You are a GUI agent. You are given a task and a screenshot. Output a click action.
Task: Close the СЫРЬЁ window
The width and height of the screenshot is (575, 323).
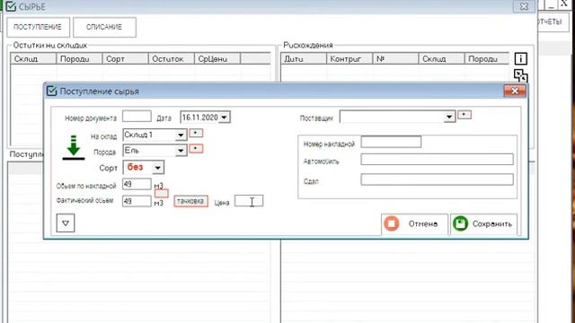pos(525,6)
